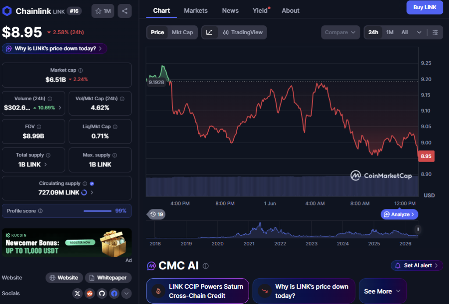449x304 pixels.
Task: Select the 1M time range
Action: (390, 32)
